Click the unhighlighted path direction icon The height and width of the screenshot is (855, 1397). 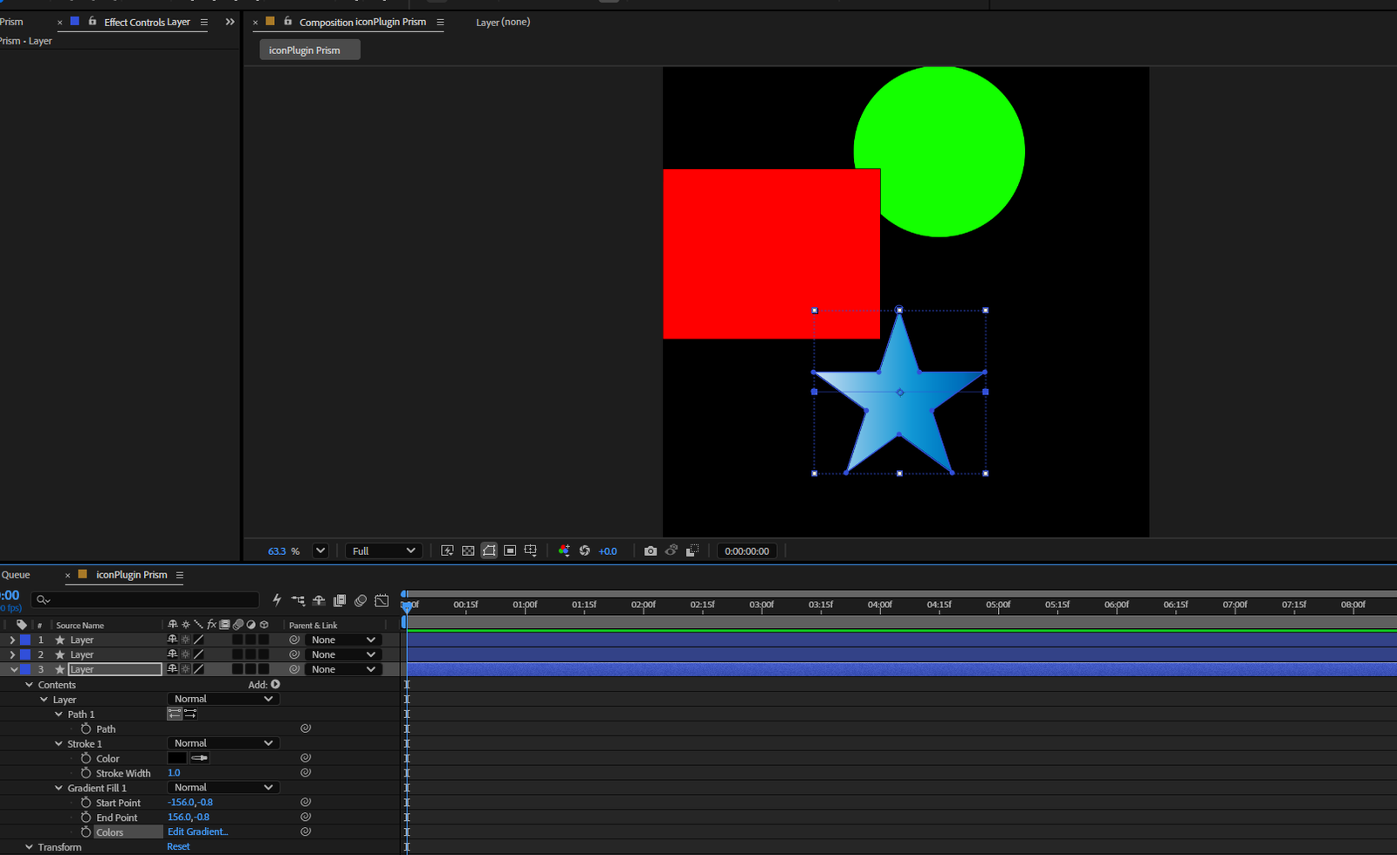(190, 714)
